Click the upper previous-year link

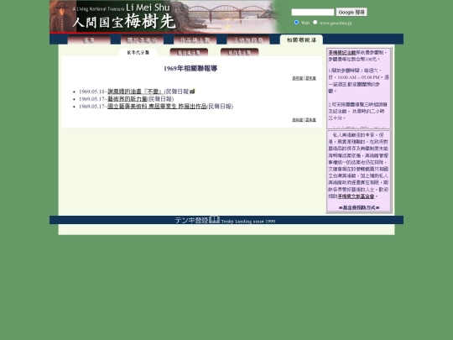tap(297, 78)
